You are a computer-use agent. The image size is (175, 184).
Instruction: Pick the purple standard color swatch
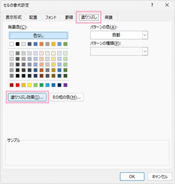click(66, 85)
